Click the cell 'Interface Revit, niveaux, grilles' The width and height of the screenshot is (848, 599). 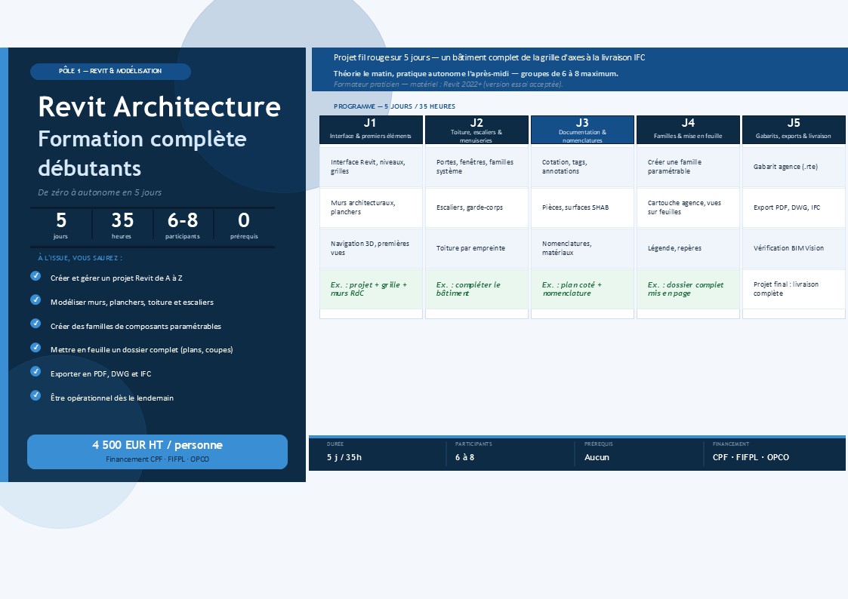[371, 167]
